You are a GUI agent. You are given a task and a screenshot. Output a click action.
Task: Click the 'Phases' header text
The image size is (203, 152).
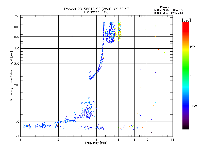coord(164,7)
